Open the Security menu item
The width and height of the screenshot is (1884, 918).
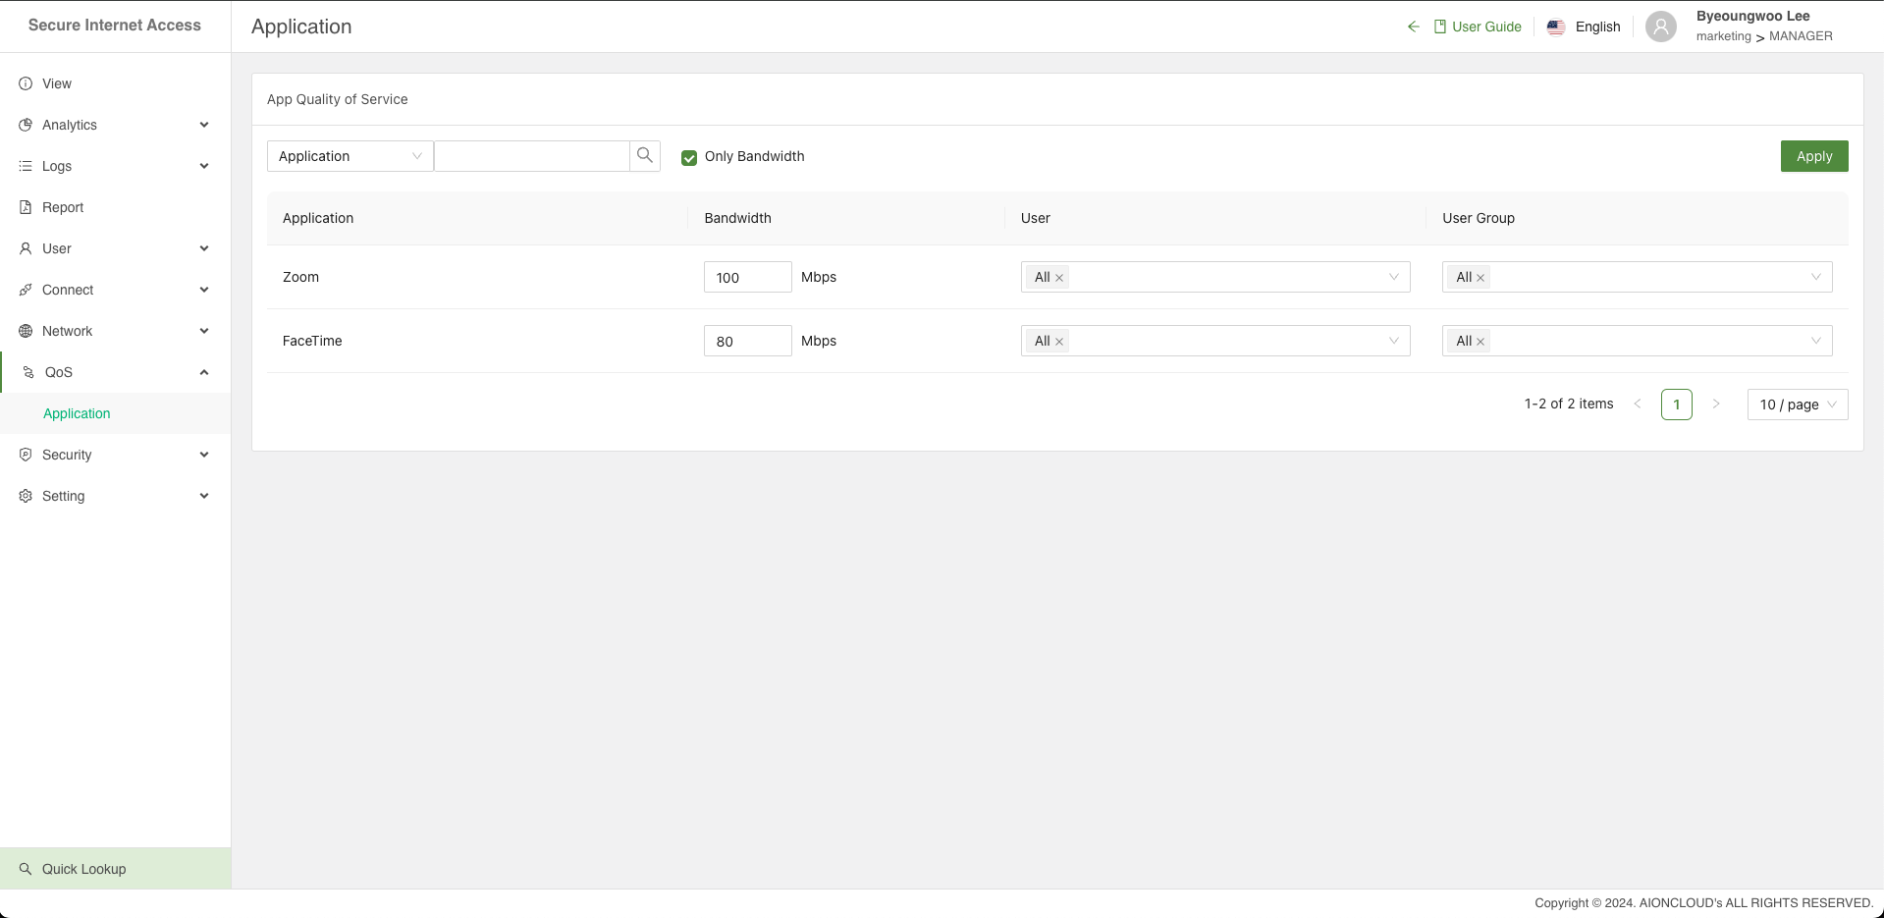point(115,455)
